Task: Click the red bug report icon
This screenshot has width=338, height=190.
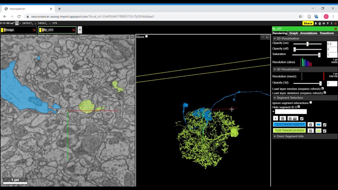Action: click(x=336, y=23)
